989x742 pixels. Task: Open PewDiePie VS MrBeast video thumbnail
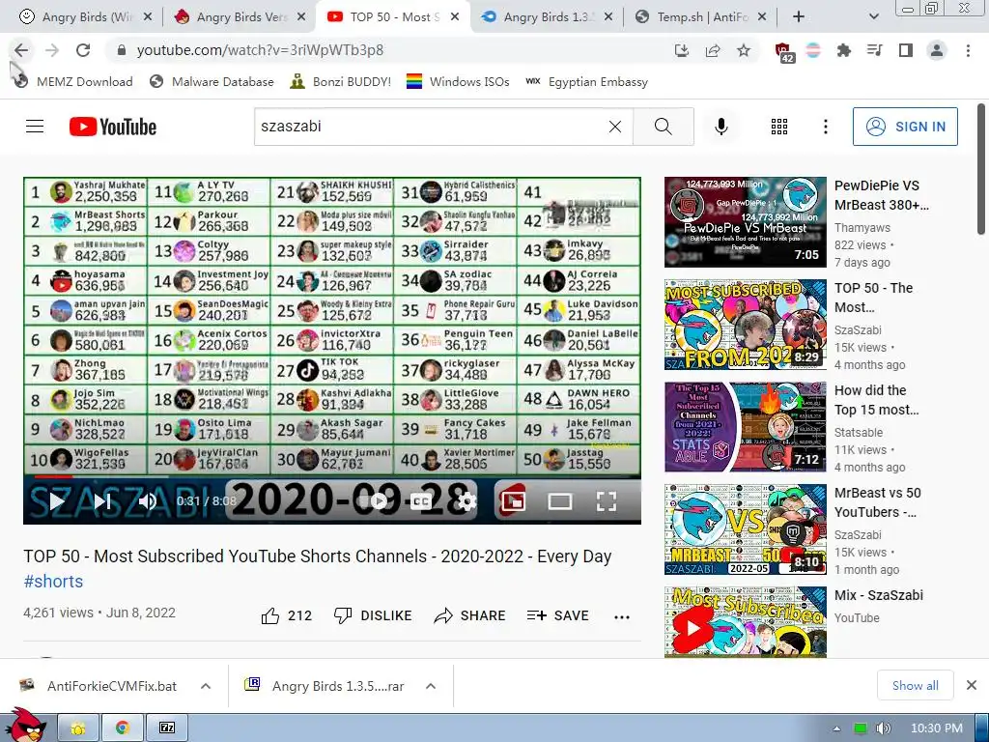(x=745, y=222)
